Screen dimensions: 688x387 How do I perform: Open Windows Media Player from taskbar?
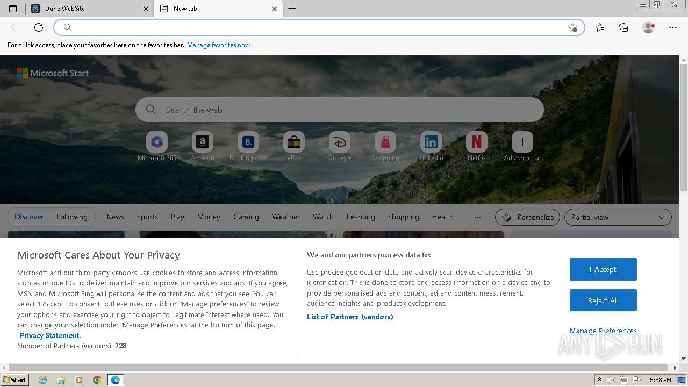[79, 380]
